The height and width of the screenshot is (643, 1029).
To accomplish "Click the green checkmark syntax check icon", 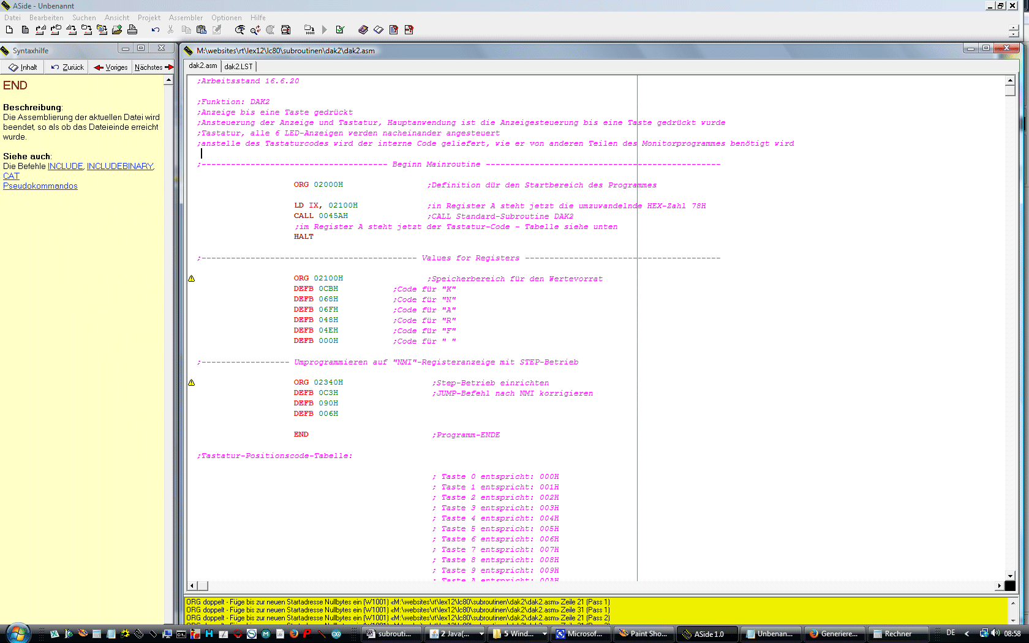I will coord(341,29).
